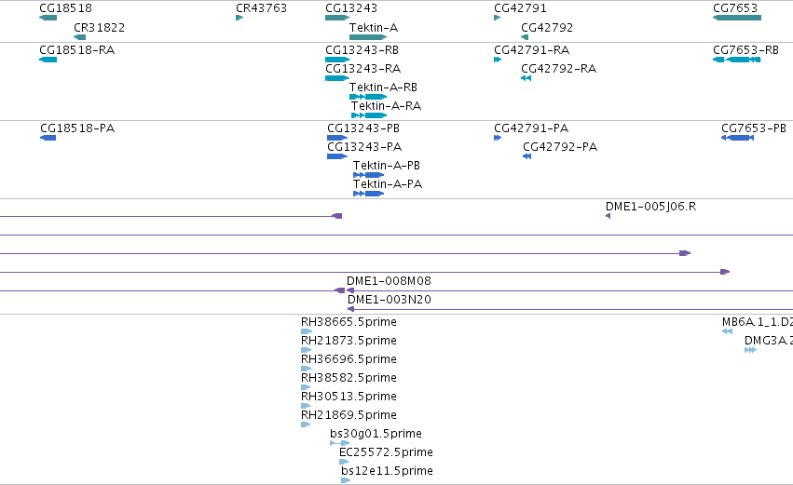The image size is (793, 485).
Task: Select the CG42792-PA protein glyph
Action: tap(527, 156)
